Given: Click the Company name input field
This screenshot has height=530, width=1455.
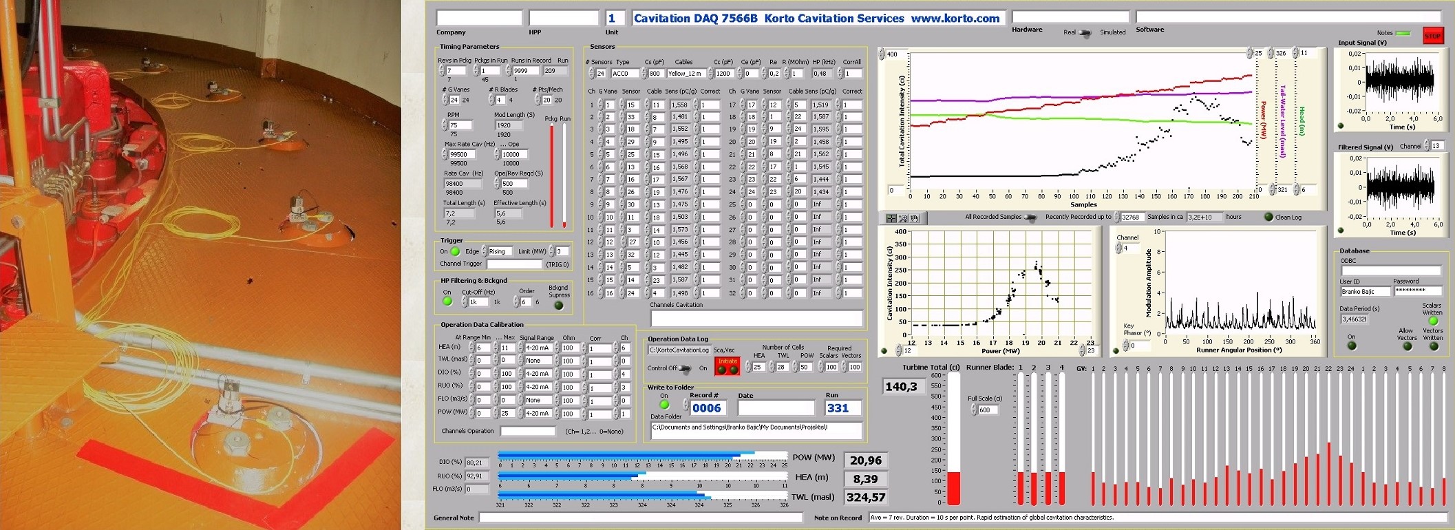Looking at the screenshot, I should tap(479, 18).
